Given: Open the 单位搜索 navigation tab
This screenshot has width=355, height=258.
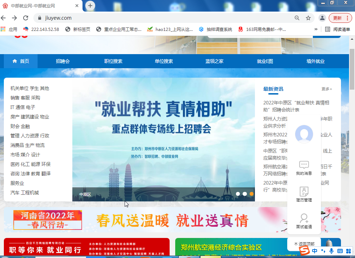Looking at the screenshot, I should click(x=164, y=61).
